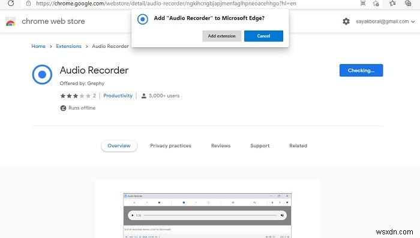Click the mute speaker icon in preview player
The image size is (420, 238).
282,215
